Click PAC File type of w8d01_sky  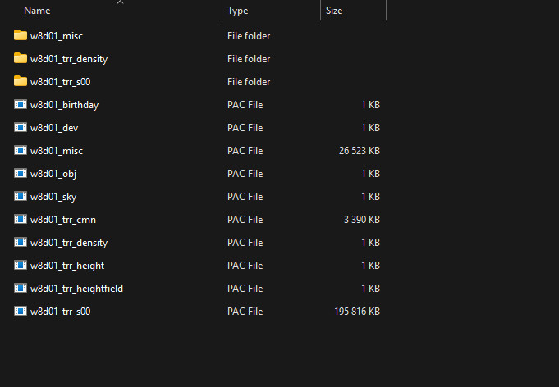pos(245,197)
